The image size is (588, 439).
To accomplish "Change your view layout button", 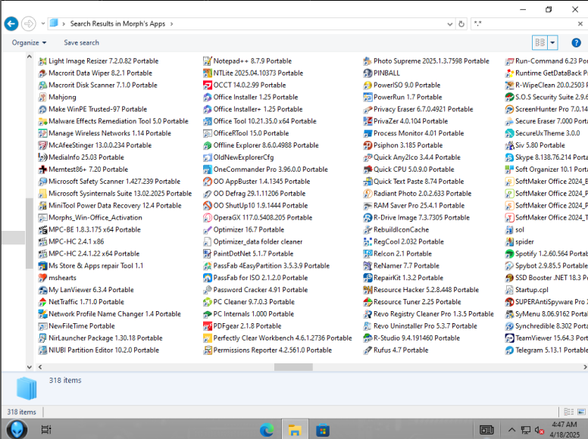I will (x=540, y=42).
